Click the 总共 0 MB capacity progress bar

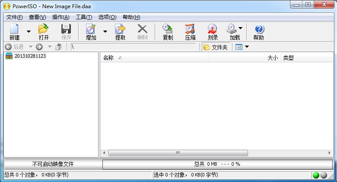pos(217,164)
